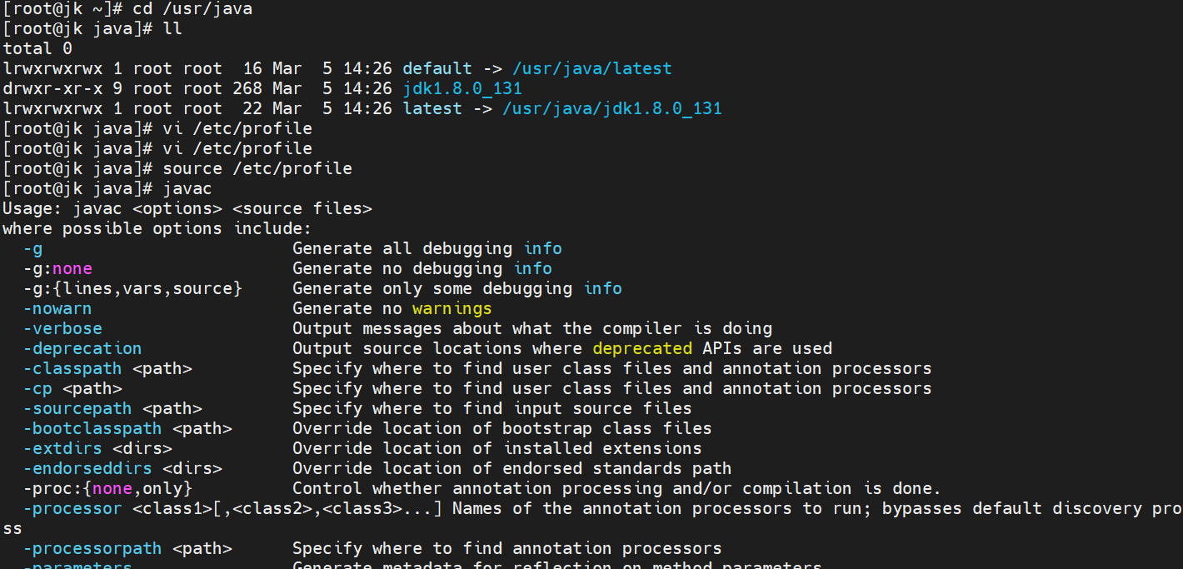Image resolution: width=1183 pixels, height=569 pixels.
Task: Click the "-nowarn" option text
Action: 57,309
